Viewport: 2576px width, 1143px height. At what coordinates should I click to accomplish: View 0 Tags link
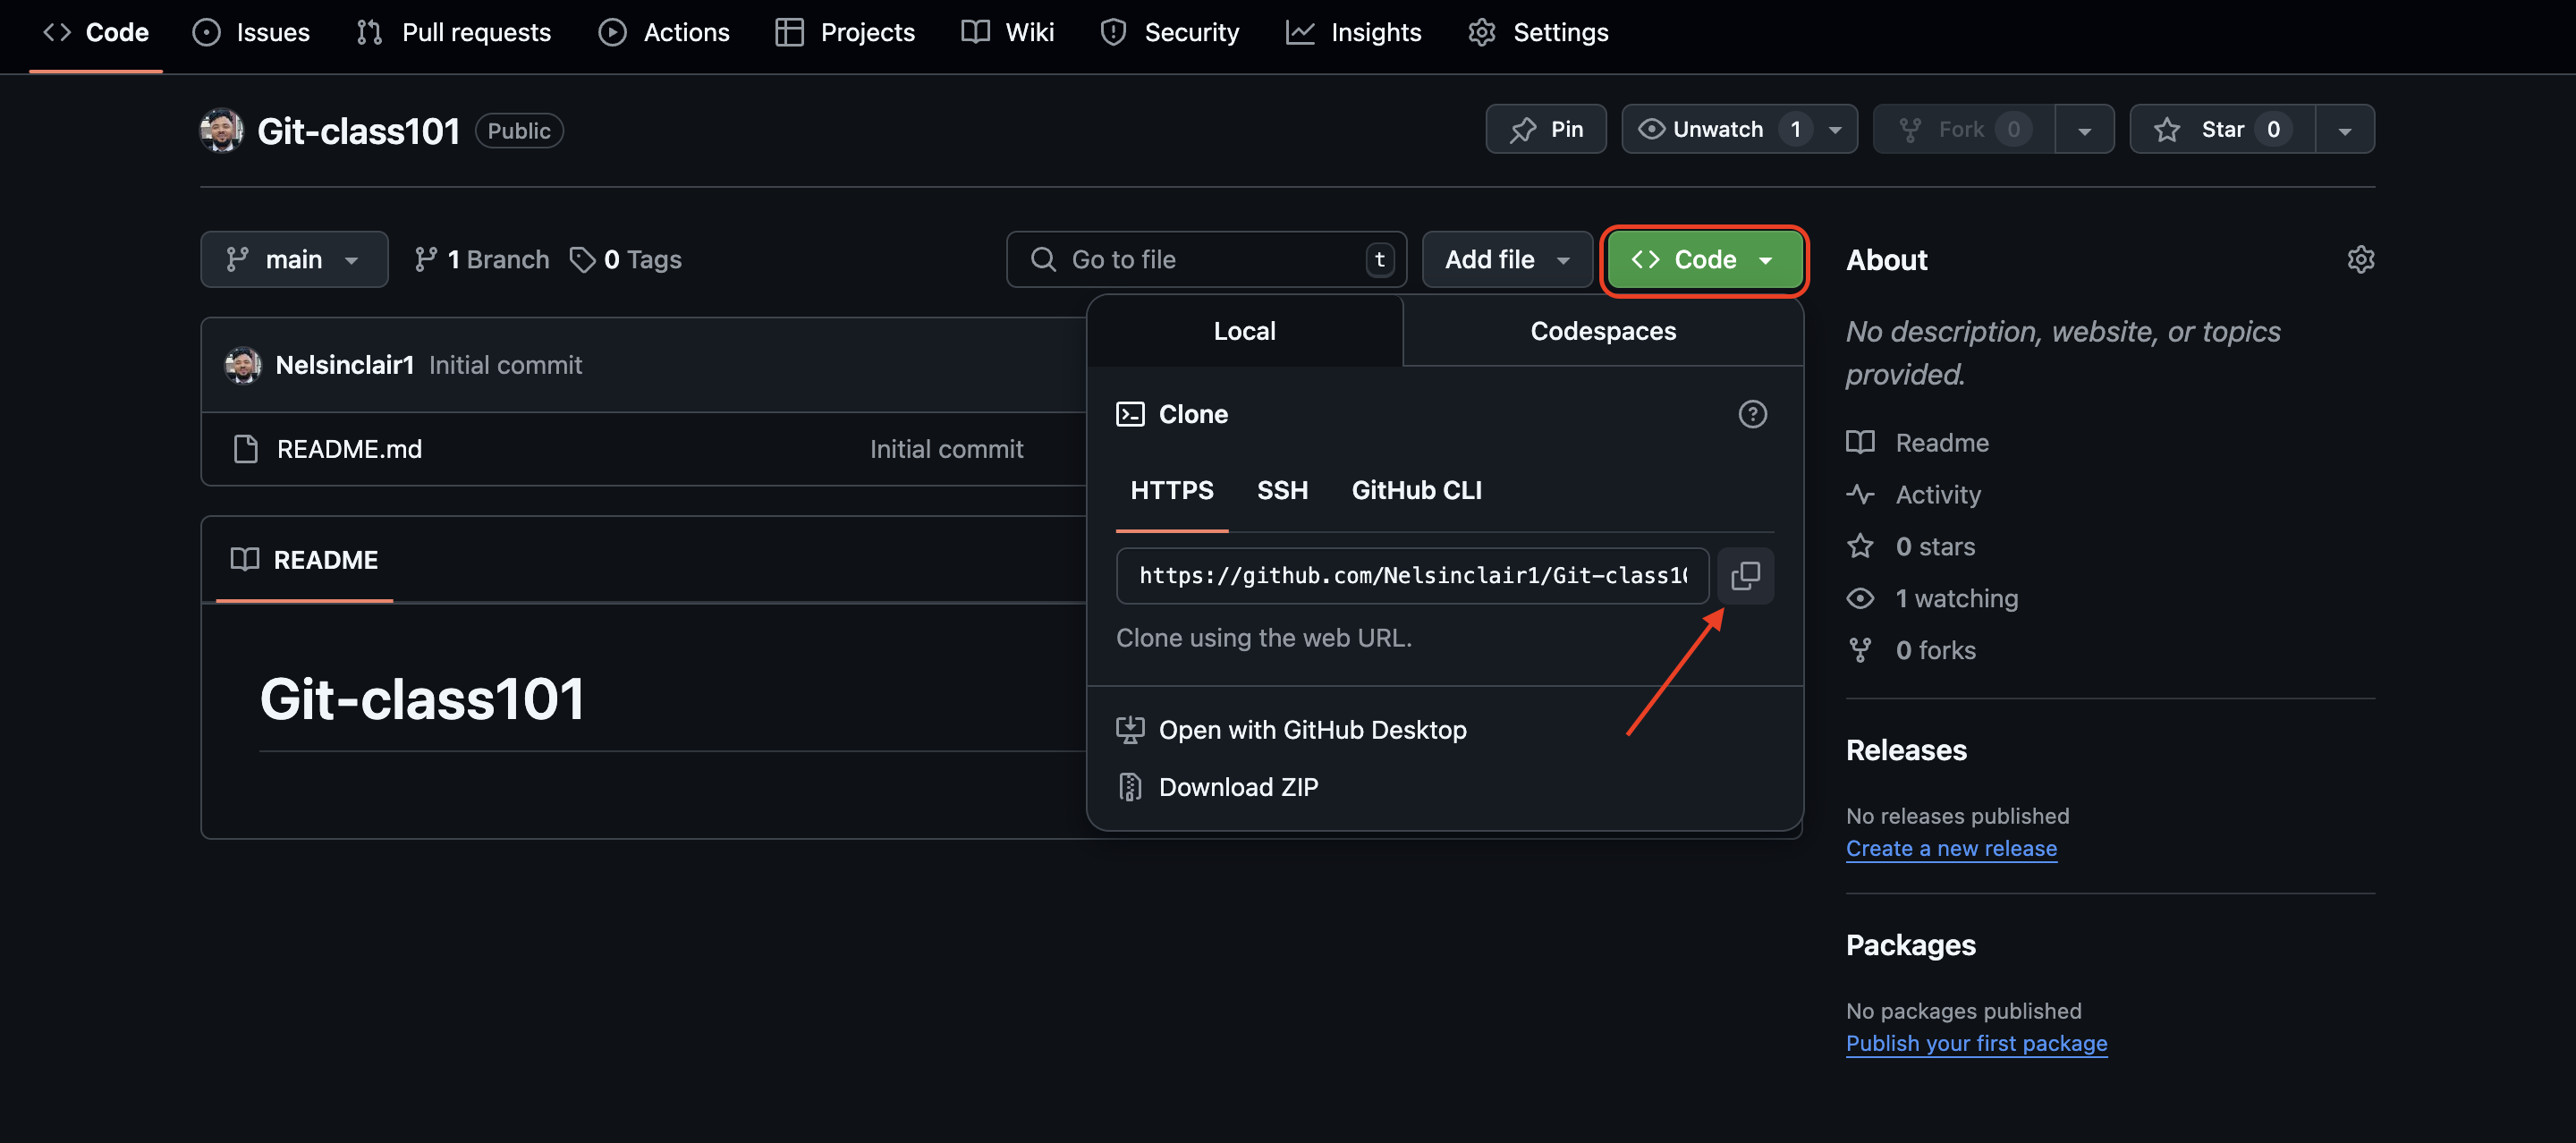[x=626, y=260]
